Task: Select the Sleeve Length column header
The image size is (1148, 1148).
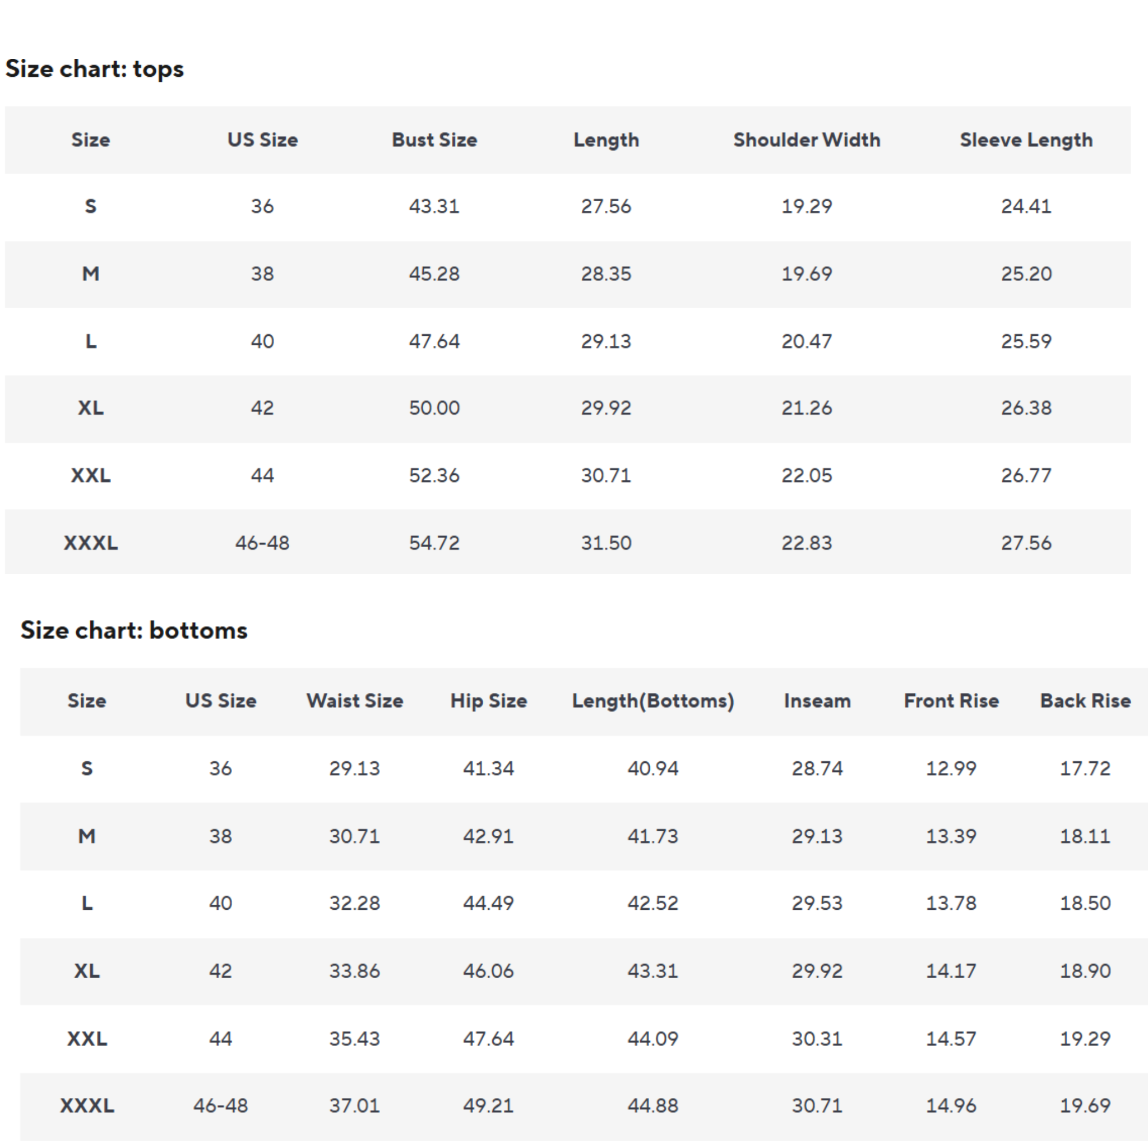Action: click(1026, 140)
